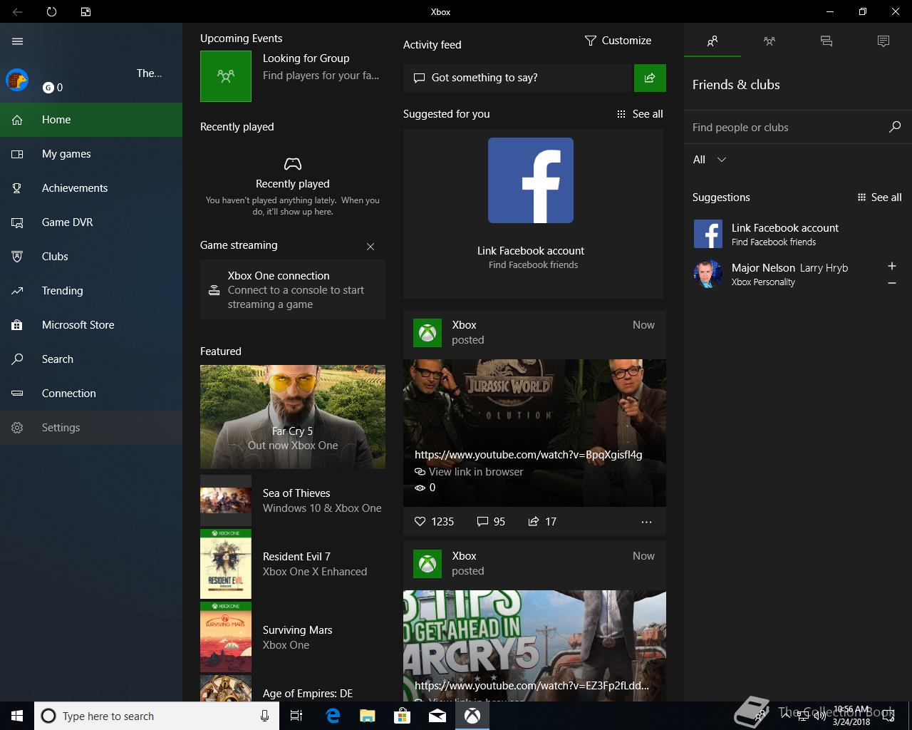This screenshot has height=730, width=912.
Task: Open Connection in sidebar
Action: [x=91, y=394]
